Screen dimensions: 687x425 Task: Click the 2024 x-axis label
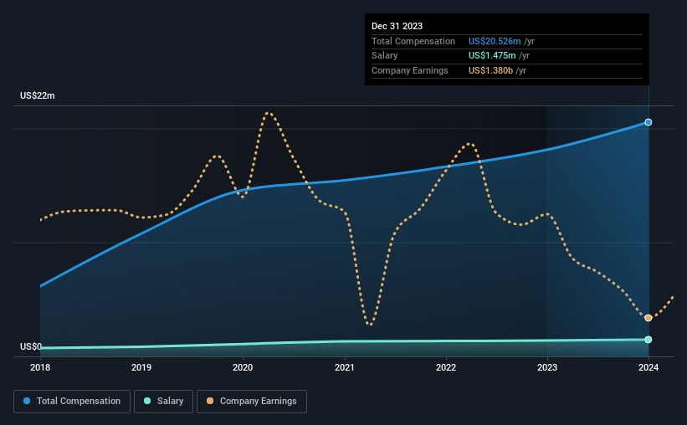pos(649,367)
